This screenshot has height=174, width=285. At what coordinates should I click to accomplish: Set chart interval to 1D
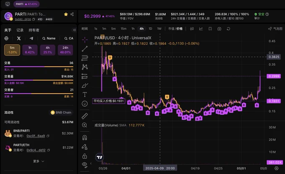point(150,29)
